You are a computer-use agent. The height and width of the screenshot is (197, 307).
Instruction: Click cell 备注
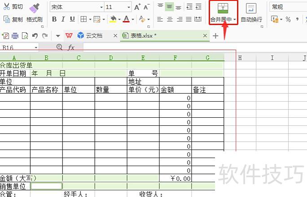pos(207,90)
